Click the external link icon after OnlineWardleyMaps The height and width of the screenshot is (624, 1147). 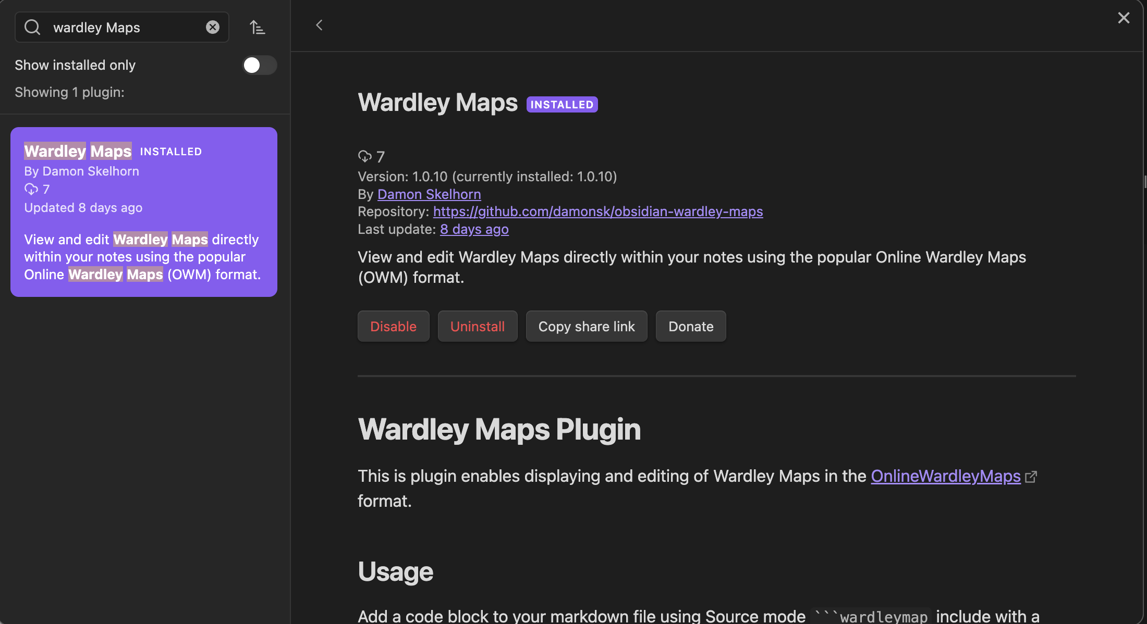[1031, 477]
